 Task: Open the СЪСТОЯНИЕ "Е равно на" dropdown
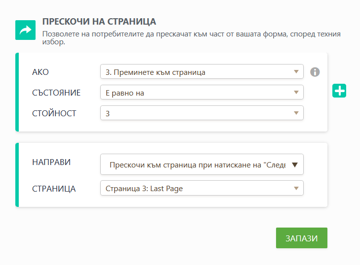(x=201, y=93)
